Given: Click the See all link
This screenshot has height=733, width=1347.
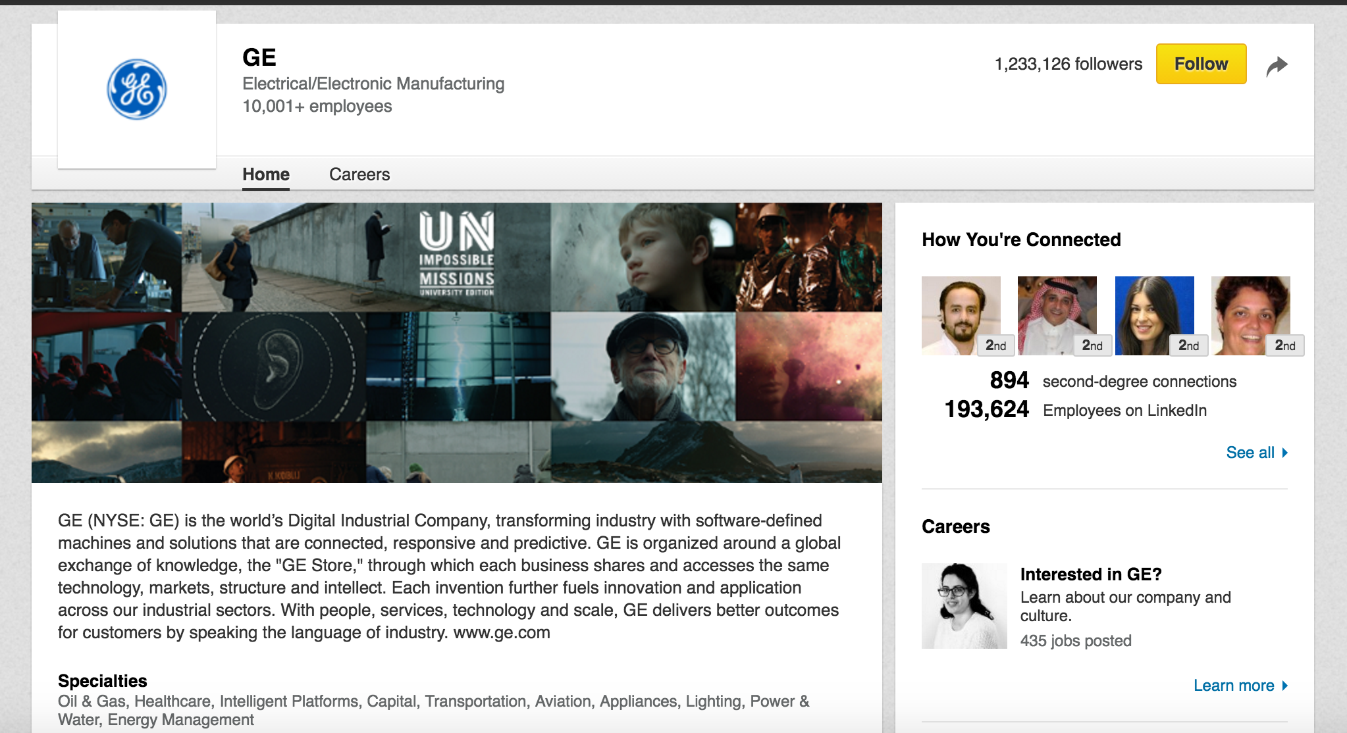Looking at the screenshot, I should (x=1250, y=453).
